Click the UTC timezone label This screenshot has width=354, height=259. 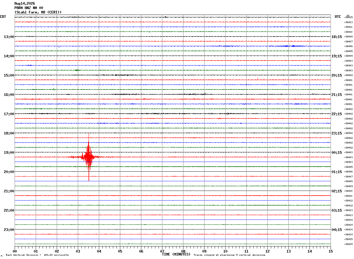338,17
